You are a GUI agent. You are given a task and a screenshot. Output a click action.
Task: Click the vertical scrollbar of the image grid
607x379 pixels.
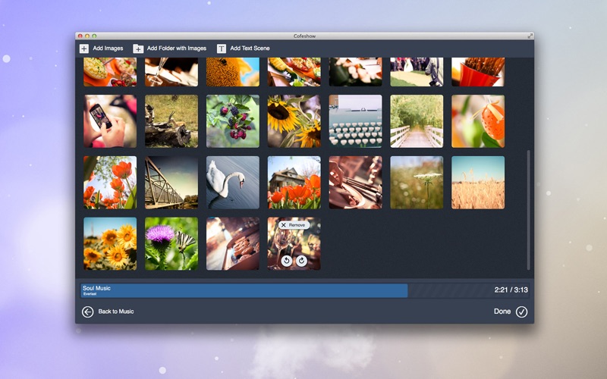pyautogui.click(x=528, y=210)
